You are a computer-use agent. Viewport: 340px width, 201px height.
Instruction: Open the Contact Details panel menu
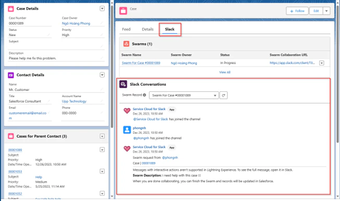pyautogui.click(x=102, y=75)
